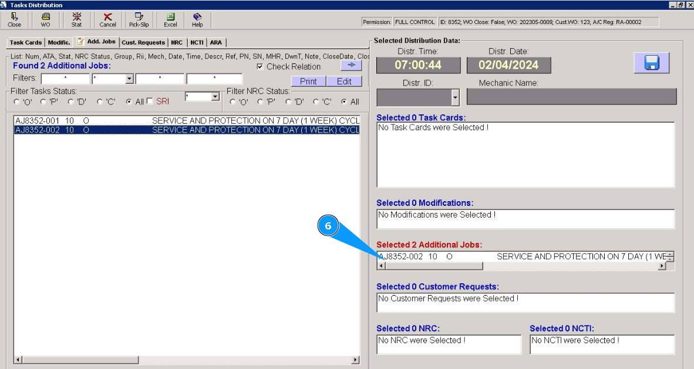
Task: Click the Close toolbar icon
Action: pos(14,20)
